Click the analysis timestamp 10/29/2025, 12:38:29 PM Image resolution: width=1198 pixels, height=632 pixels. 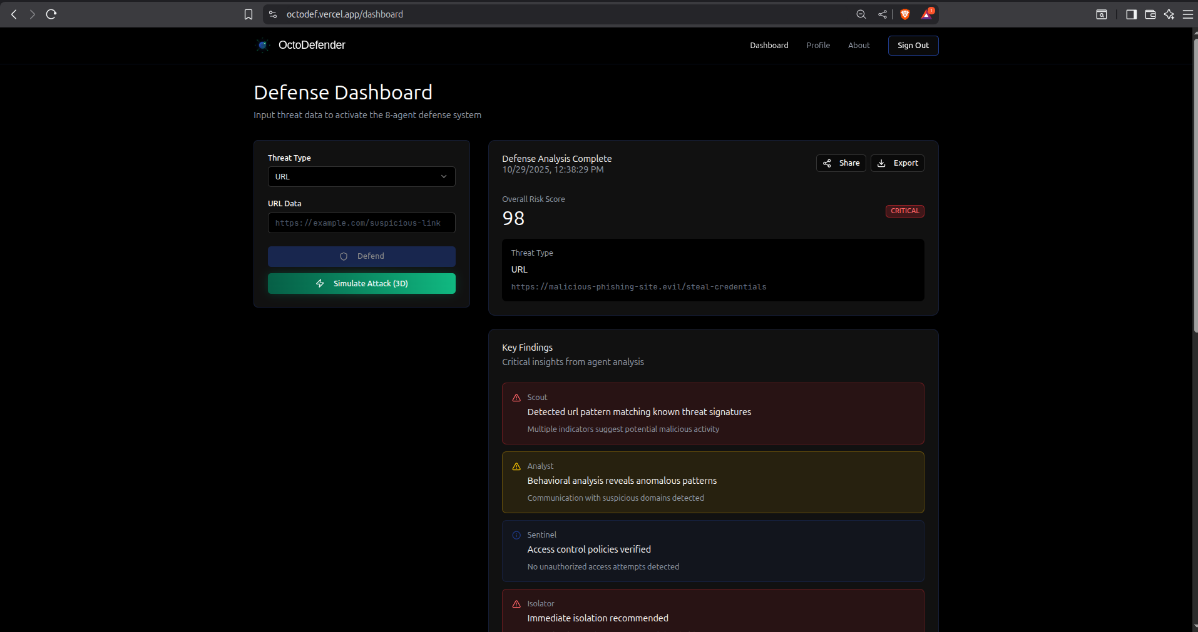click(553, 170)
